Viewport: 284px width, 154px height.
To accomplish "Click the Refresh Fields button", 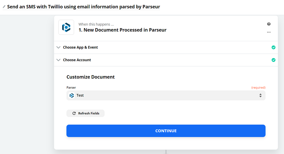I will coord(85,113).
